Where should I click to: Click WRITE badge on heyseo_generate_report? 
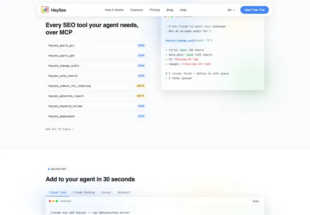pos(140,96)
